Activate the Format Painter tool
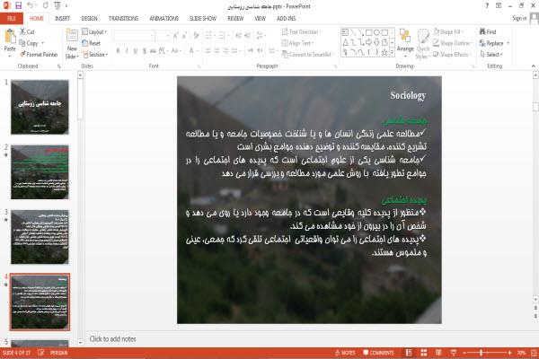Image resolution: width=539 pixels, height=359 pixels. (x=39, y=54)
